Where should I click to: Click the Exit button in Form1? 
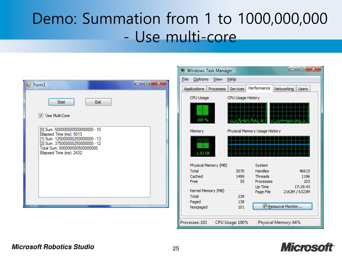[x=99, y=102]
